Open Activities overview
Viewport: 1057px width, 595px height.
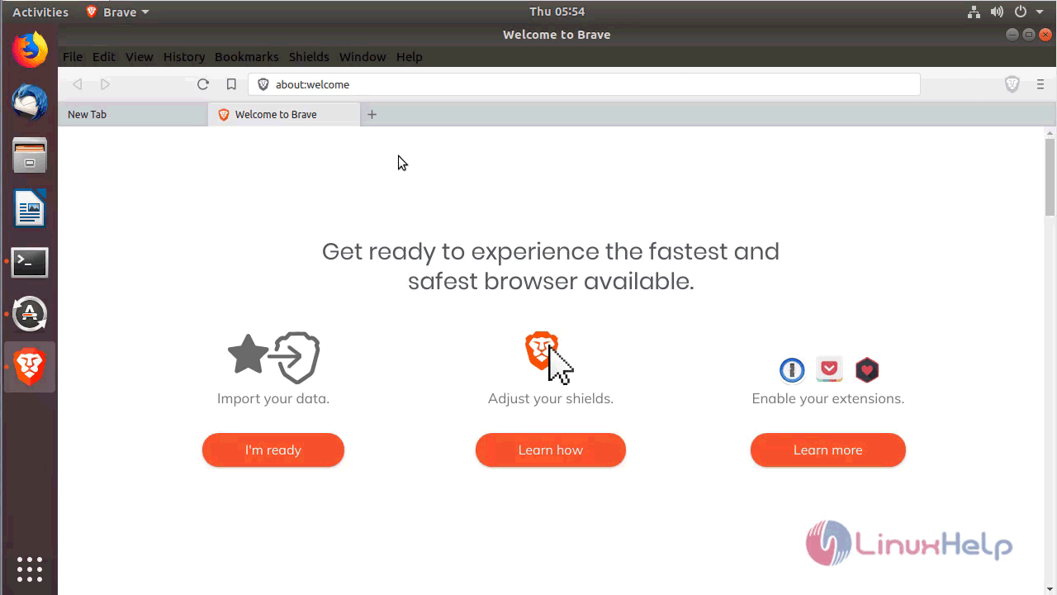point(40,12)
